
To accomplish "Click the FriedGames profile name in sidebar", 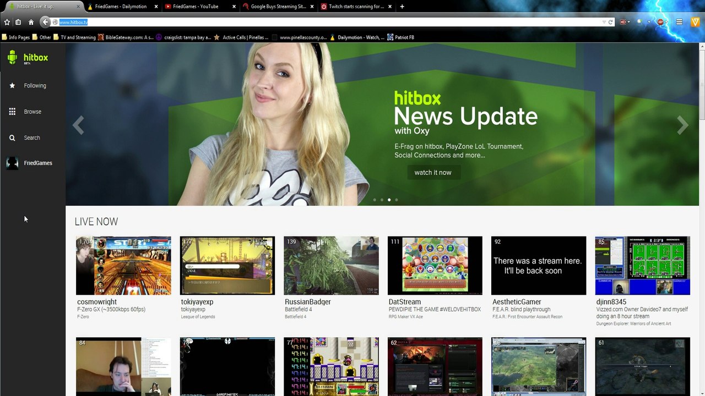I will [38, 163].
